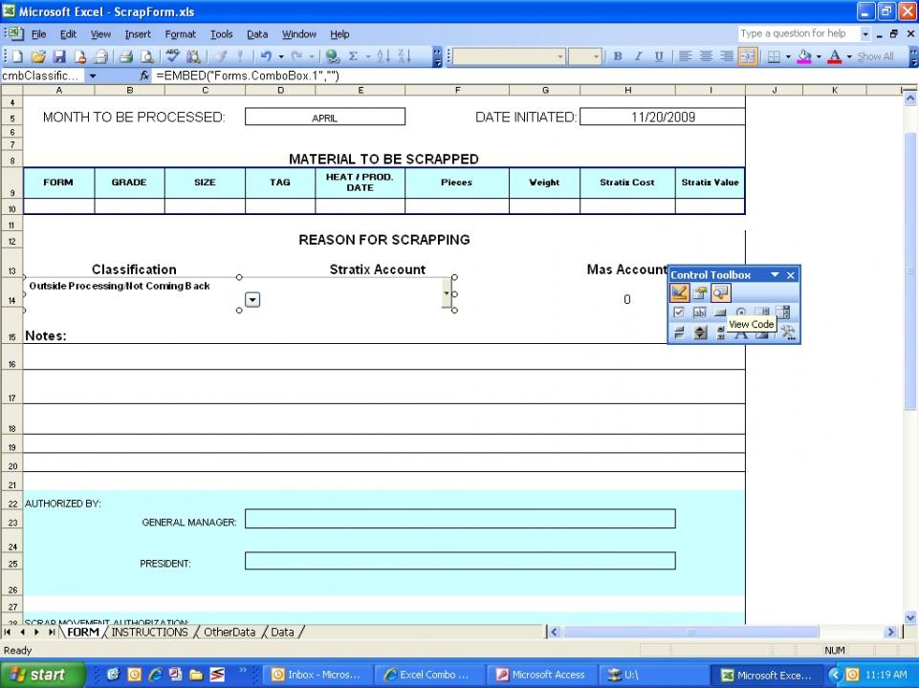The width and height of the screenshot is (919, 688).
Task: Select Command Button control in toolbox
Action: click(x=720, y=312)
